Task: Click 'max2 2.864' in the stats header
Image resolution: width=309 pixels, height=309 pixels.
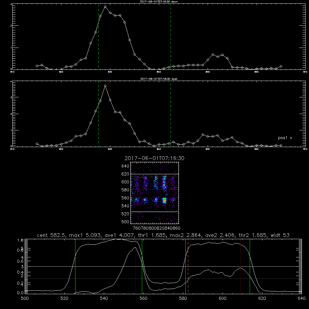Action: [185, 235]
